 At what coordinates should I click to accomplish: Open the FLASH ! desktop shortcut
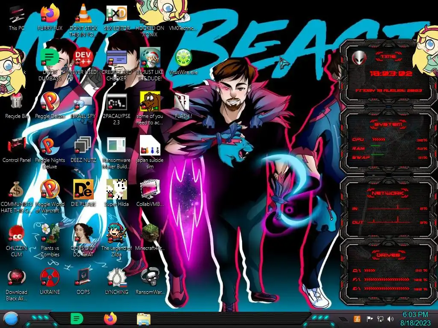pyautogui.click(x=183, y=105)
